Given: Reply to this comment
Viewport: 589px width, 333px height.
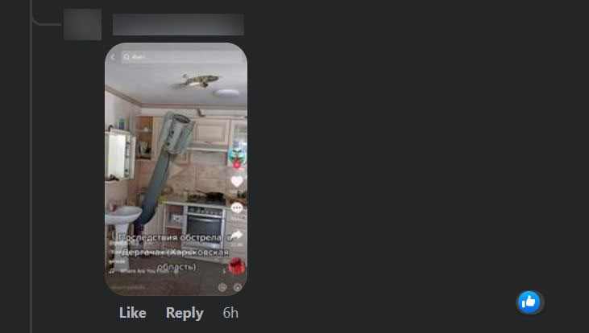Looking at the screenshot, I should coord(185,313).
